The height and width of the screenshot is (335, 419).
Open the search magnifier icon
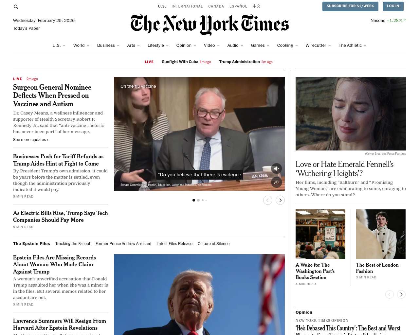tap(16, 7)
